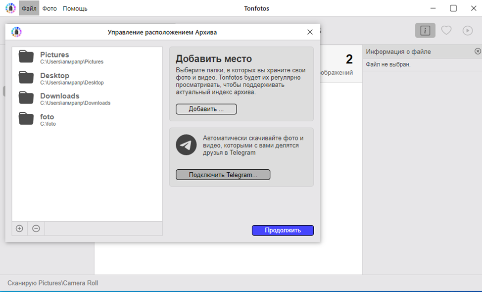Open the Файл menu

pyautogui.click(x=29, y=8)
